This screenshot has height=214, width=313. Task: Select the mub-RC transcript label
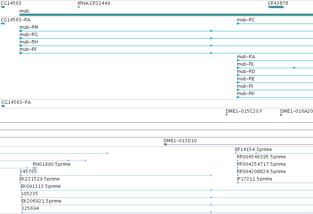(246, 20)
